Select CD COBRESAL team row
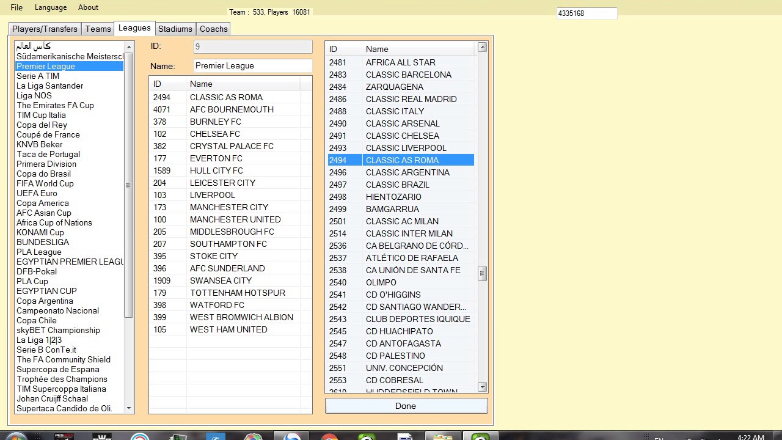782x440 pixels. [400, 380]
